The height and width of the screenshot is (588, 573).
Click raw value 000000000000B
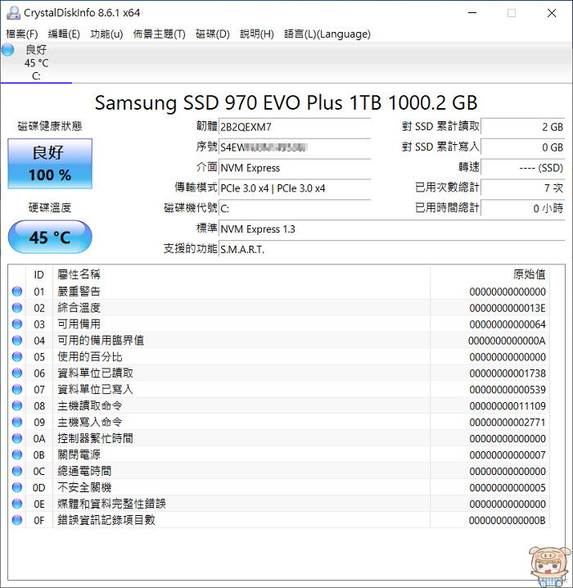(508, 520)
